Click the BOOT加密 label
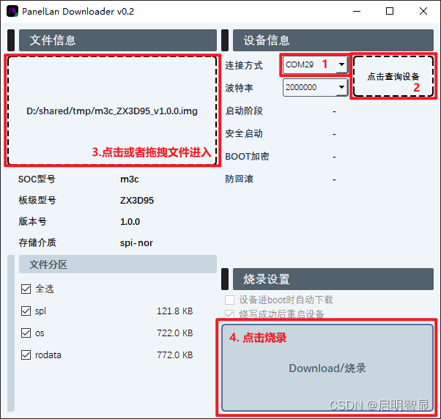The width and height of the screenshot is (441, 419). (247, 156)
